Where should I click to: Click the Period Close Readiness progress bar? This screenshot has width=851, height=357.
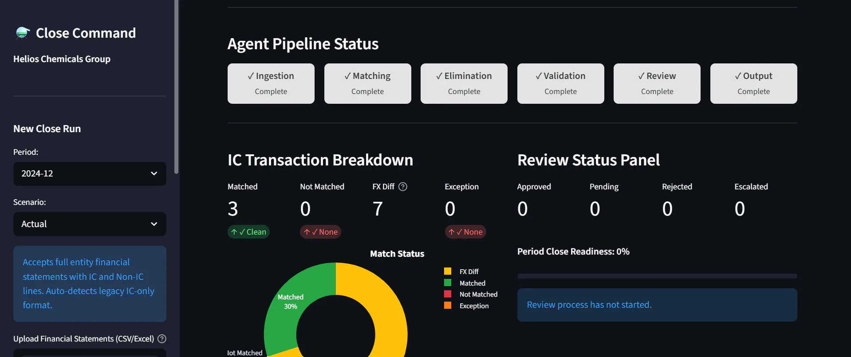(657, 276)
